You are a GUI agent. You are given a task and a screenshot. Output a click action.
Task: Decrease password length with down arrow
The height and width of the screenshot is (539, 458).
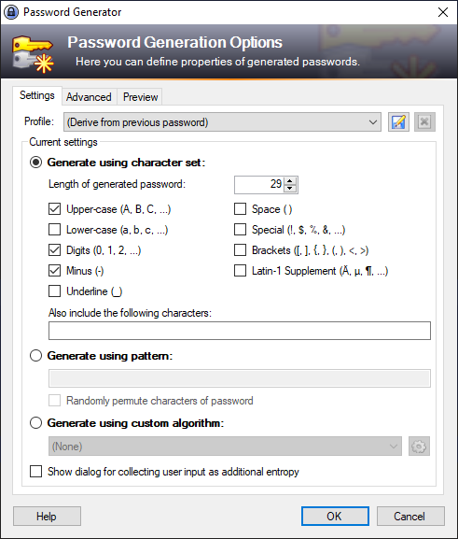point(290,189)
